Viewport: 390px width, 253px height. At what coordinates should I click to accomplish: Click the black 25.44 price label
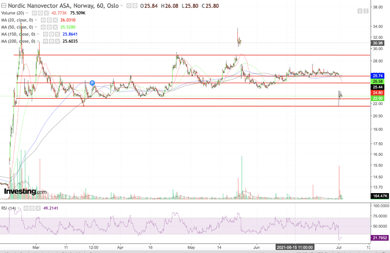click(378, 87)
